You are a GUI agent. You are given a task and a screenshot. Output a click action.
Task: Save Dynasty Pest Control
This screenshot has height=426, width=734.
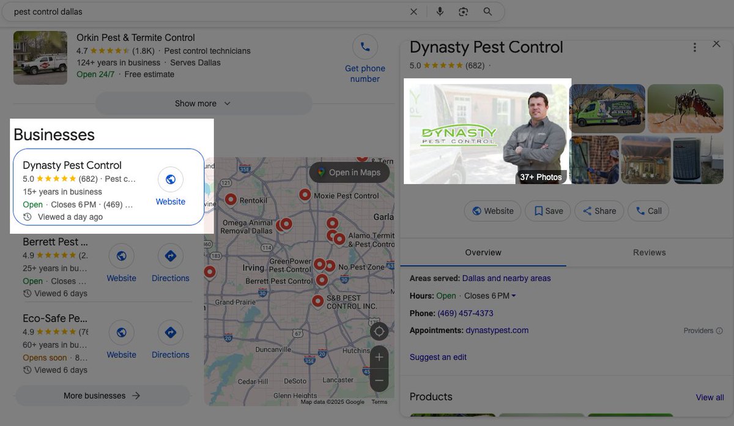point(548,211)
